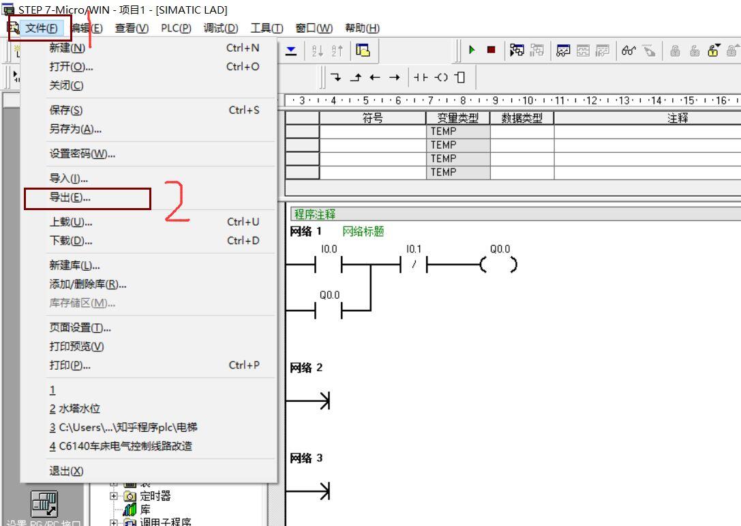
Task: Click the options window icon beside sort buttons
Action: point(363,50)
